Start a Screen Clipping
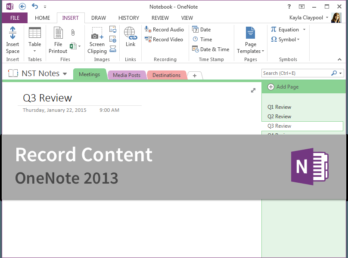This screenshot has width=348, height=258. coord(97,40)
